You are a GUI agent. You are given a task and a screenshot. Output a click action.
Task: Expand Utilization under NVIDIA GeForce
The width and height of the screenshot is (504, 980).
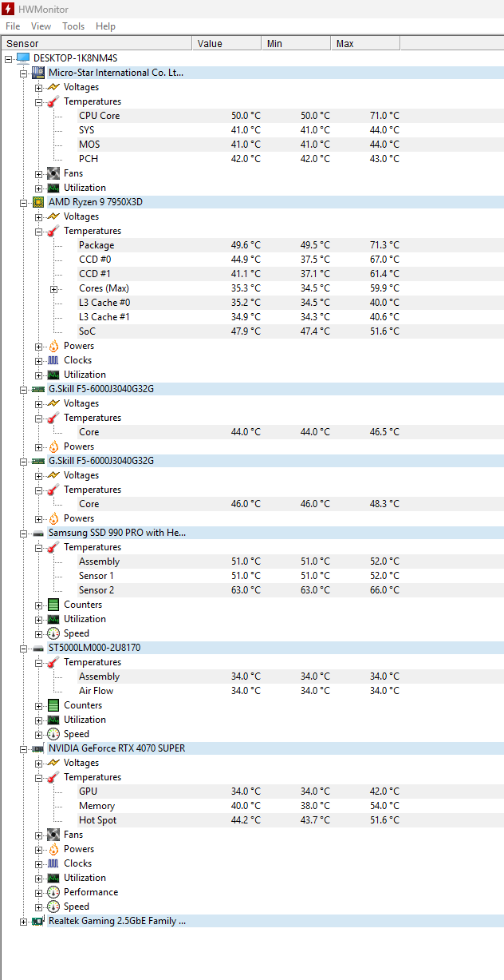point(38,878)
